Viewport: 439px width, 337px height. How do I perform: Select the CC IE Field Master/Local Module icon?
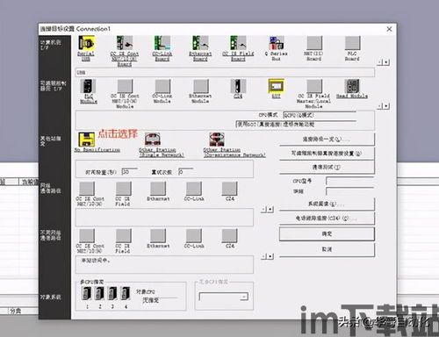(x=314, y=86)
